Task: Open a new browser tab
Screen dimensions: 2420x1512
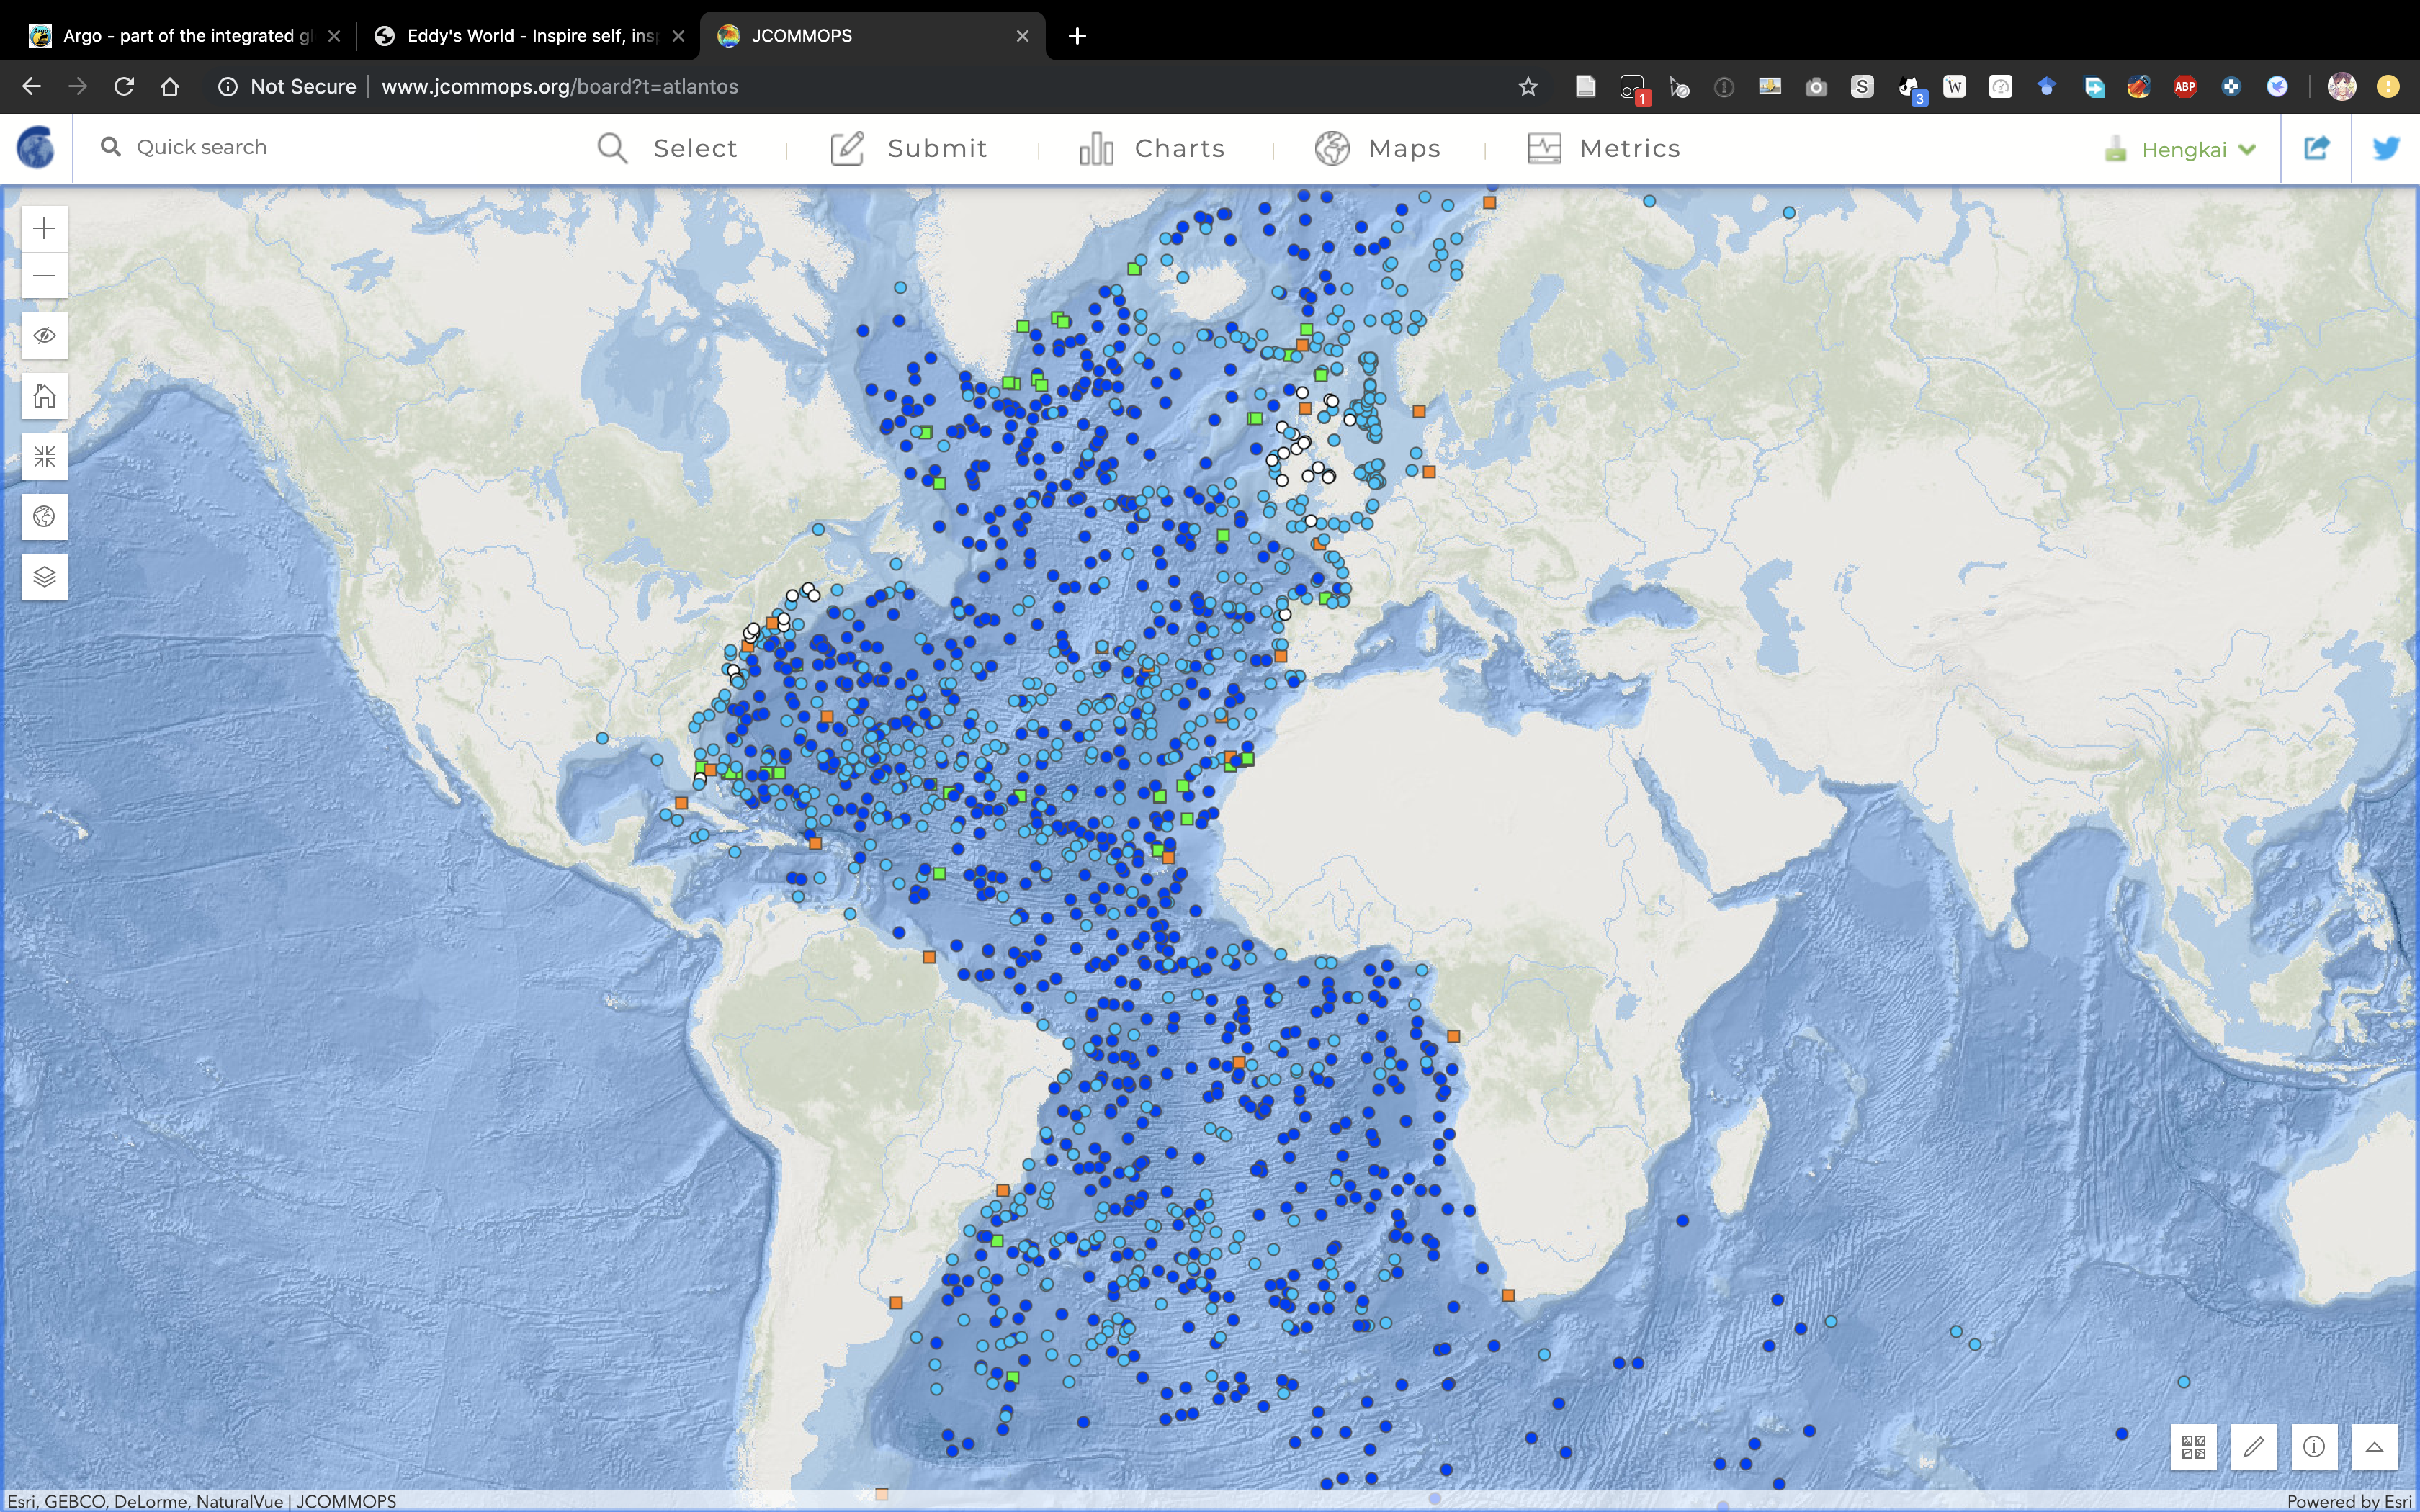Action: point(1077,36)
